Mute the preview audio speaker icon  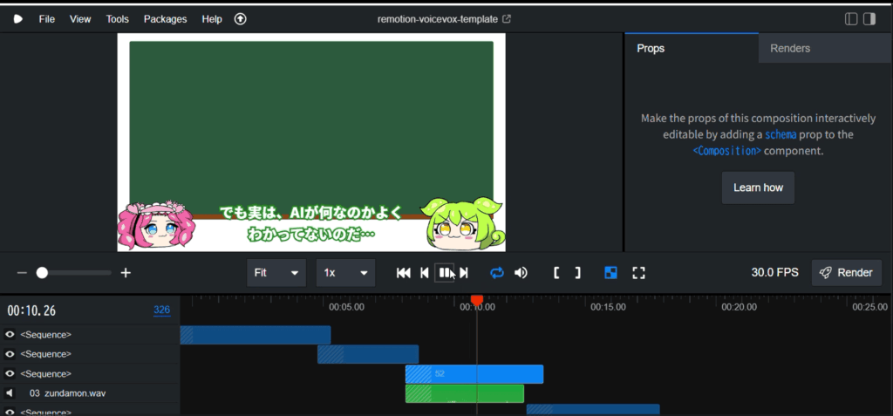click(x=521, y=273)
